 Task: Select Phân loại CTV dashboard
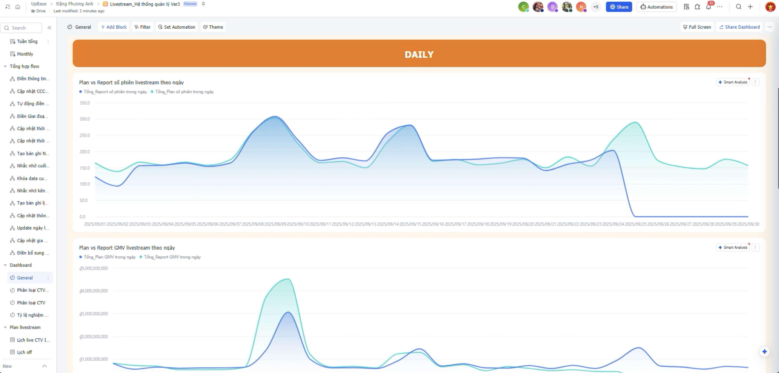pyautogui.click(x=31, y=303)
